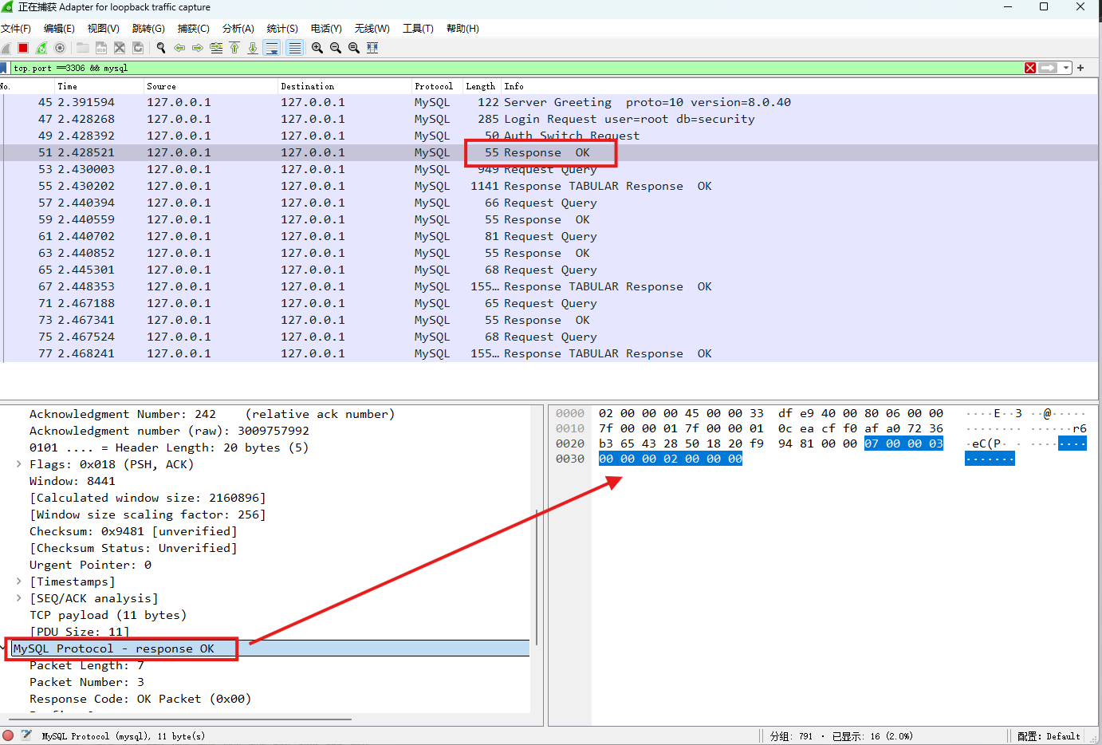The image size is (1102, 745).
Task: Select the Packet Number: 3 detail line
Action: 87,682
